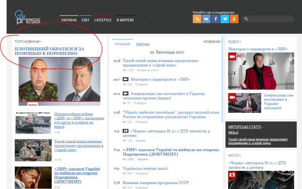Open sidebar video link Американцы уже поставляют
The height and width of the screenshot is (189, 302).
[x=279, y=102]
